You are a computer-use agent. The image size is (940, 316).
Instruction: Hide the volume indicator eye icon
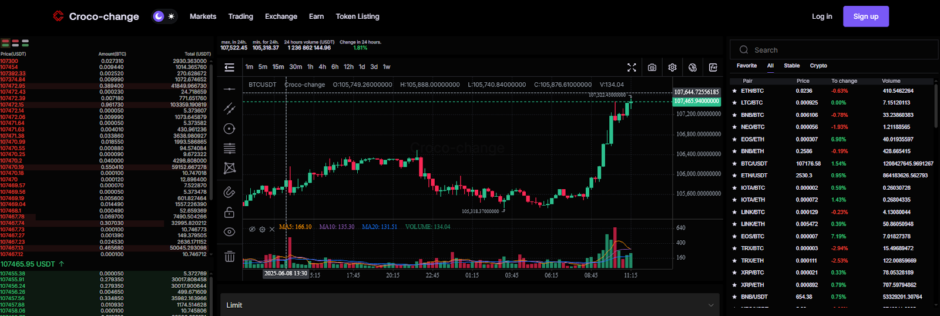tap(252, 229)
